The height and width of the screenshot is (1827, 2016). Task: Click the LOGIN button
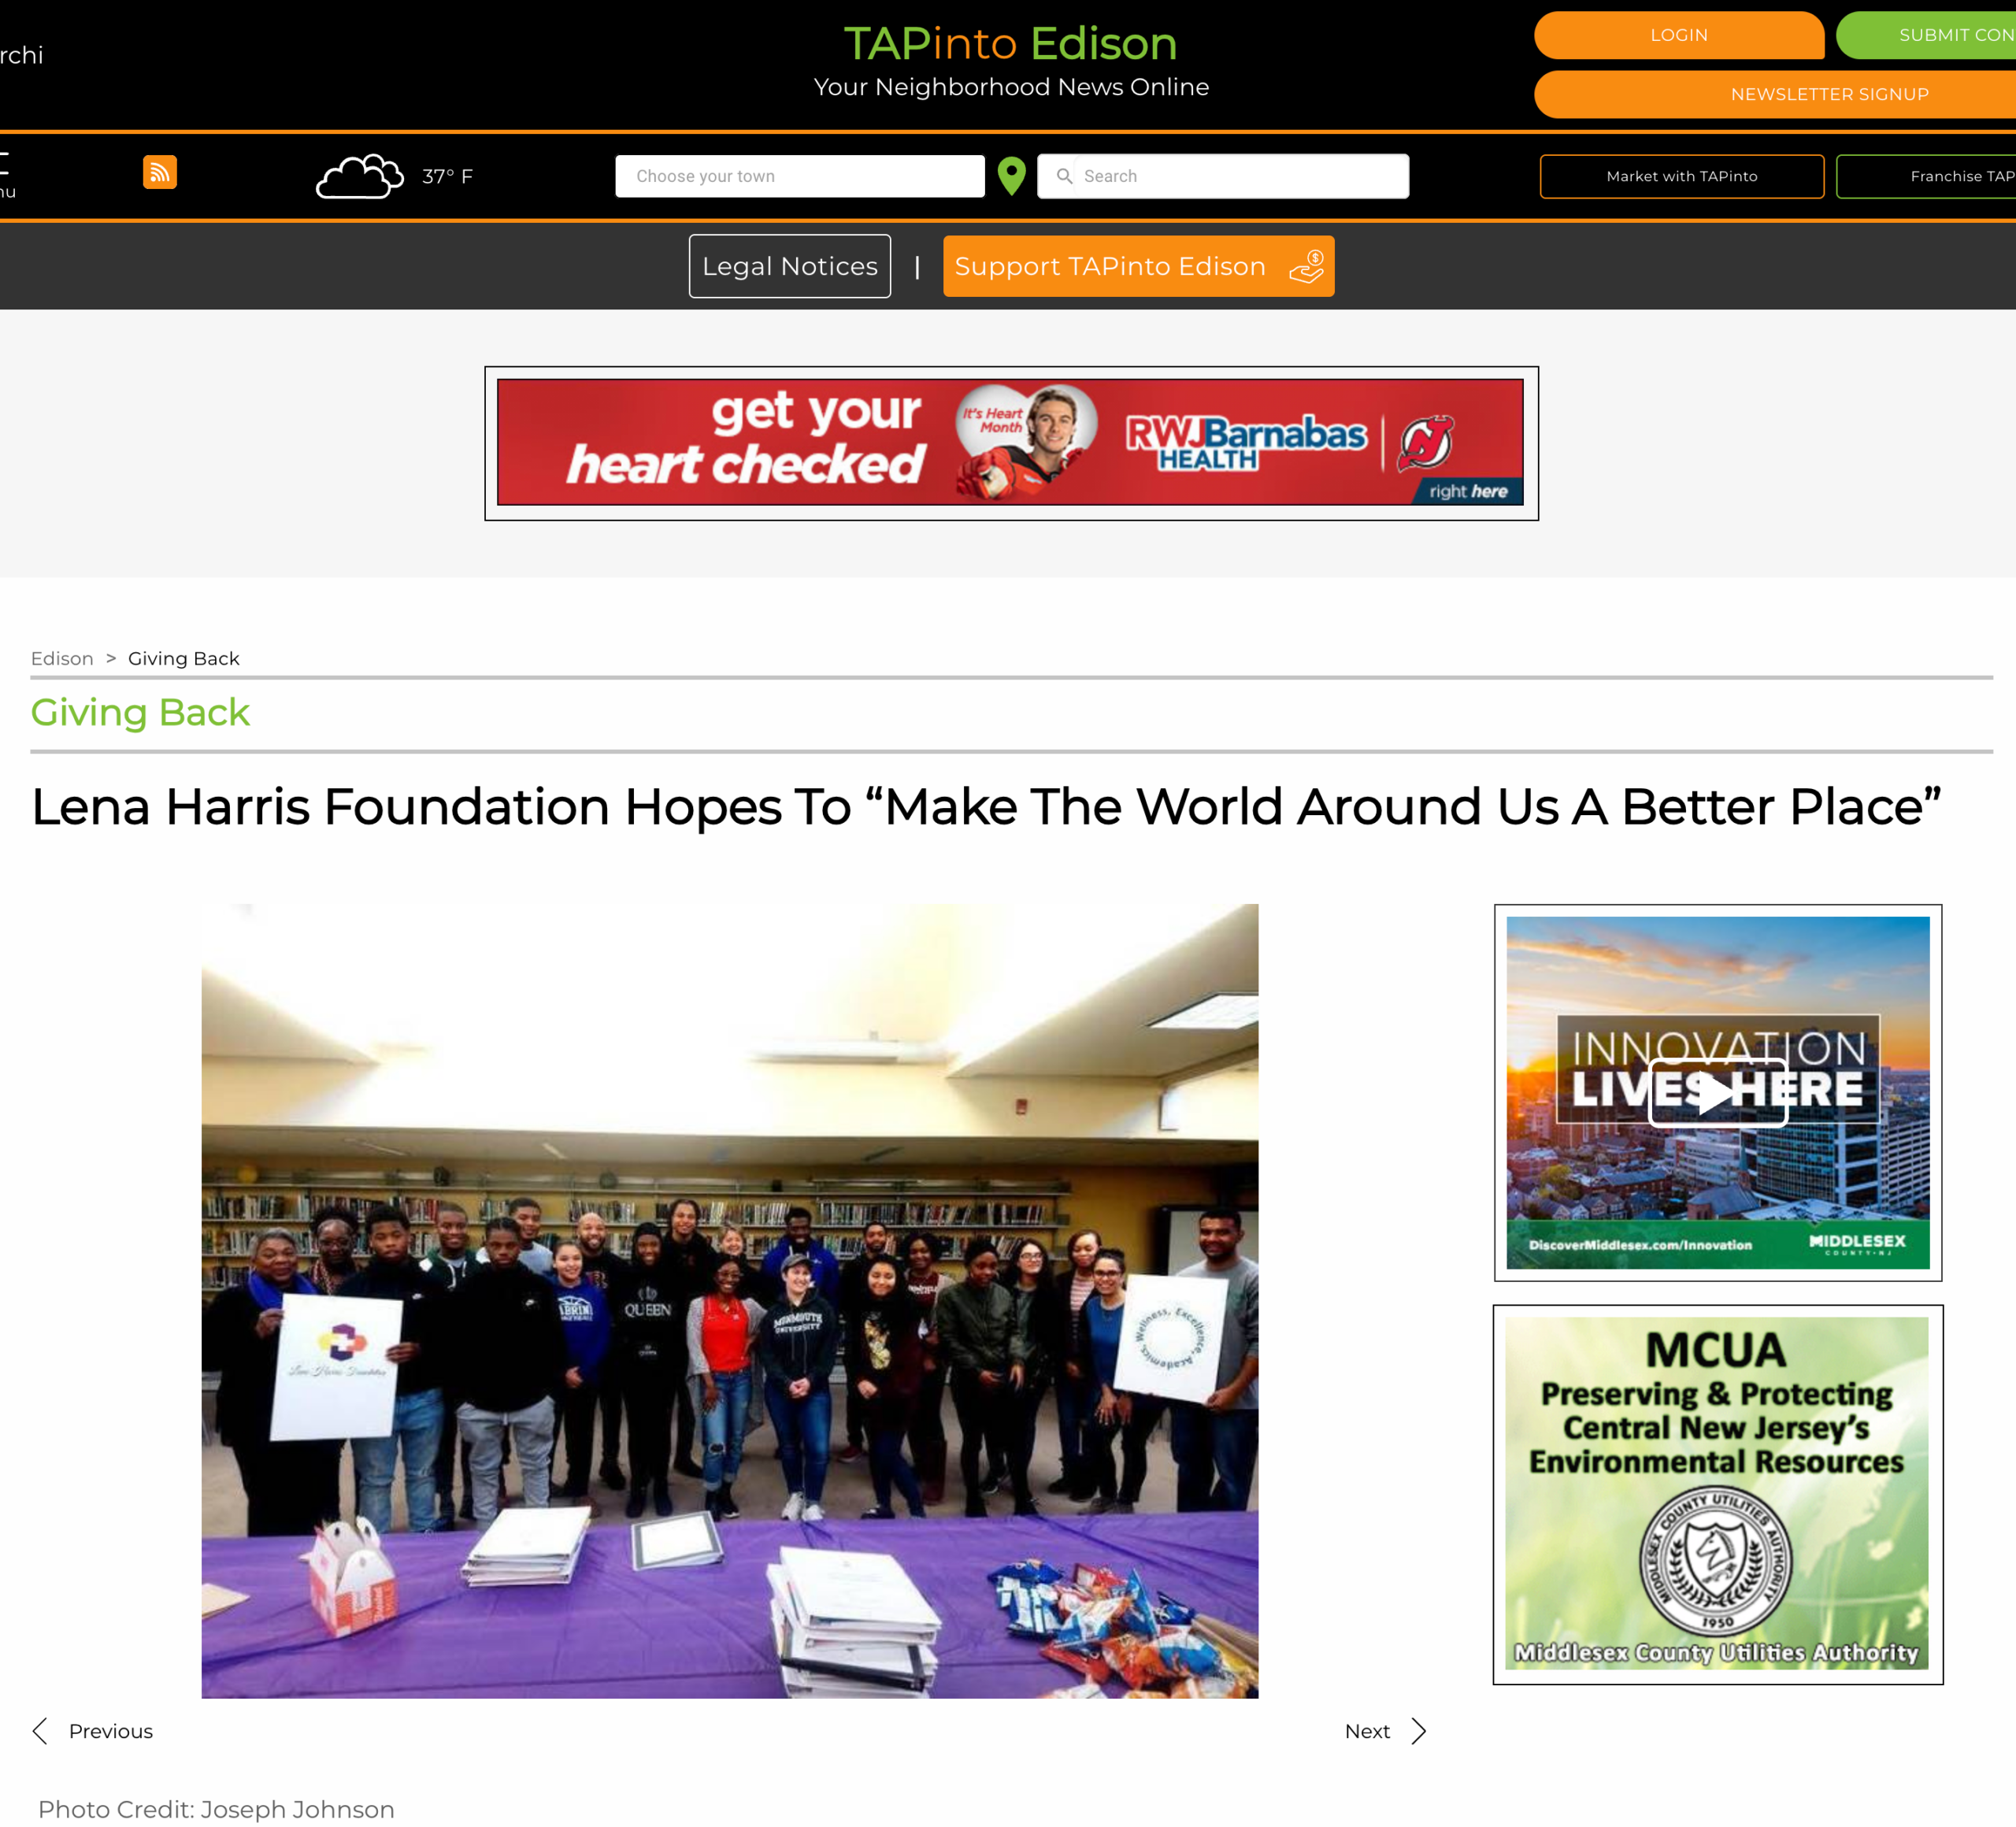[1679, 35]
